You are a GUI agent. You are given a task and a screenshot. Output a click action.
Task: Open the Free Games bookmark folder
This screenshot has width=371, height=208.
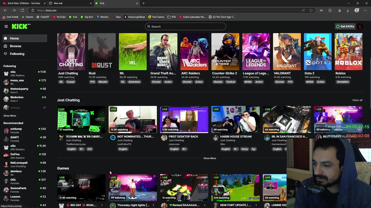pyautogui.click(x=156, y=17)
